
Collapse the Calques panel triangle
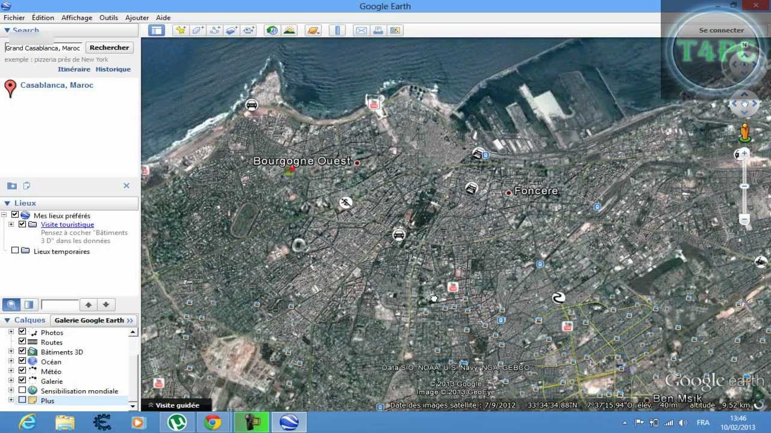pyautogui.click(x=7, y=321)
